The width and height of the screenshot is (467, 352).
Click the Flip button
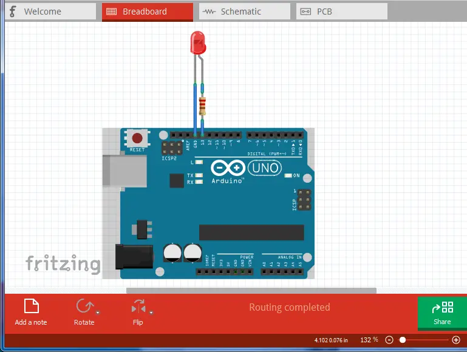138,312
